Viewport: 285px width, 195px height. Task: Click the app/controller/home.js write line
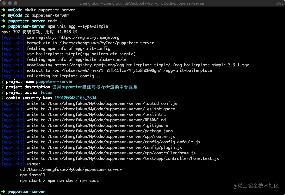tap(99, 153)
